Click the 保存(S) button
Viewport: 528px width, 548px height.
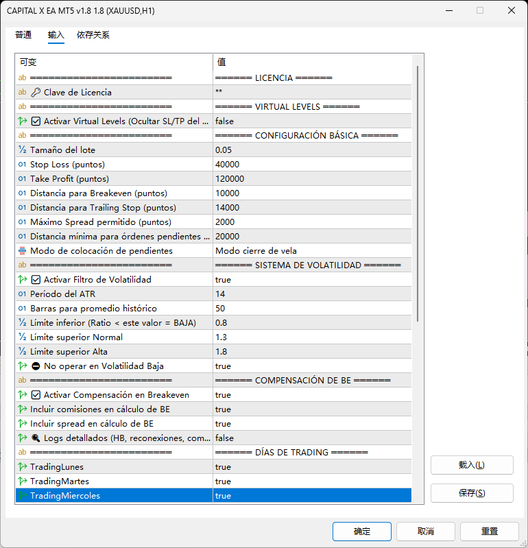[x=472, y=493]
